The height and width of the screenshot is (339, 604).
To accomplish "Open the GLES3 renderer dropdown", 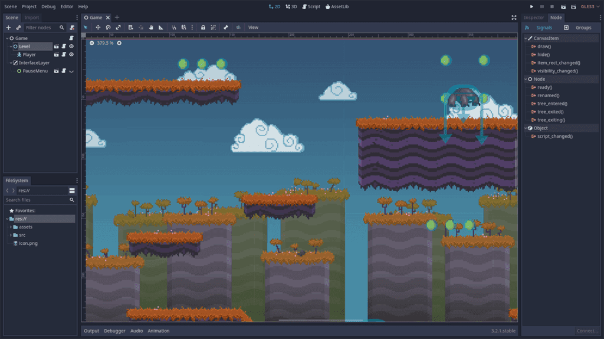I will [590, 6].
